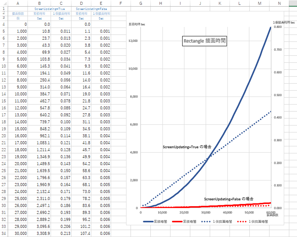Select the "ScreenUpdating=True の場合" chart label
The height and width of the screenshot is (237, 297).
187,147
